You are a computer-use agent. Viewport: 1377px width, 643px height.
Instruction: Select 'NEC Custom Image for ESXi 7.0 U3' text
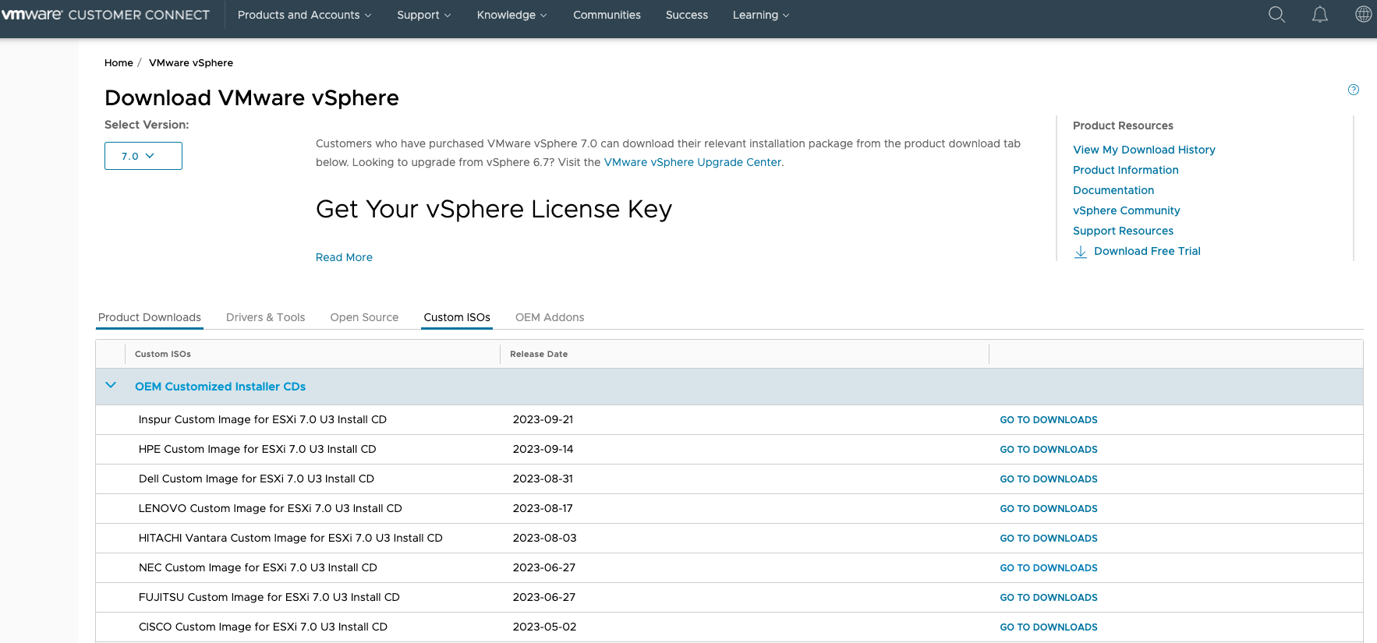click(x=258, y=567)
